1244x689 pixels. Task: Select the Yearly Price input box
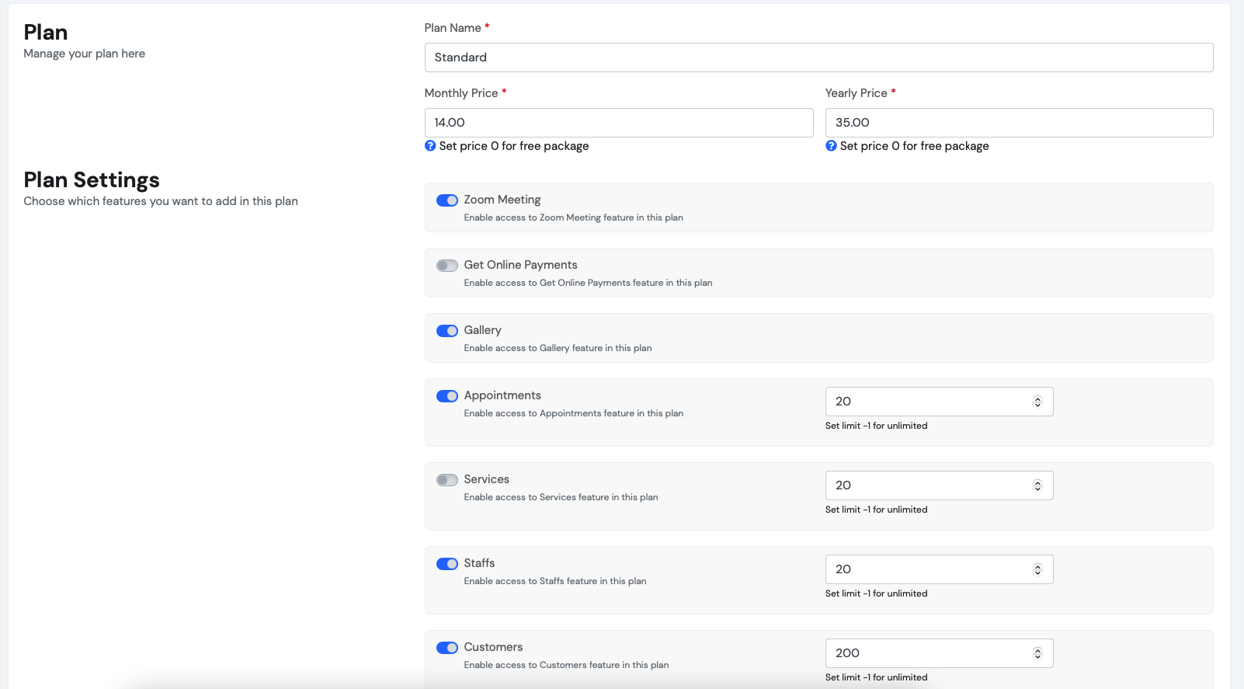[x=1019, y=123]
